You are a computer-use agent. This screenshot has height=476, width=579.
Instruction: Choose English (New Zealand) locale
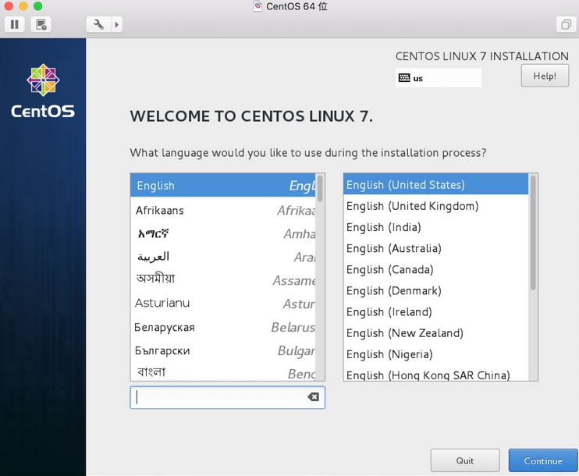[x=436, y=332]
